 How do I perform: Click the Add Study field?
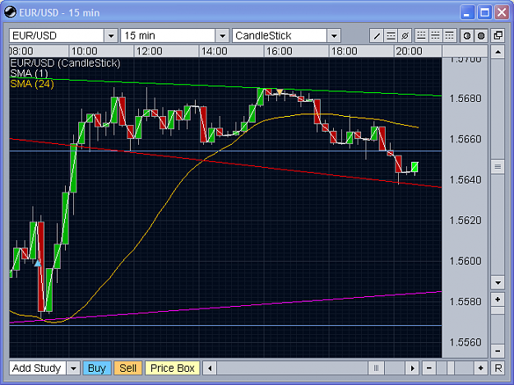(x=38, y=369)
